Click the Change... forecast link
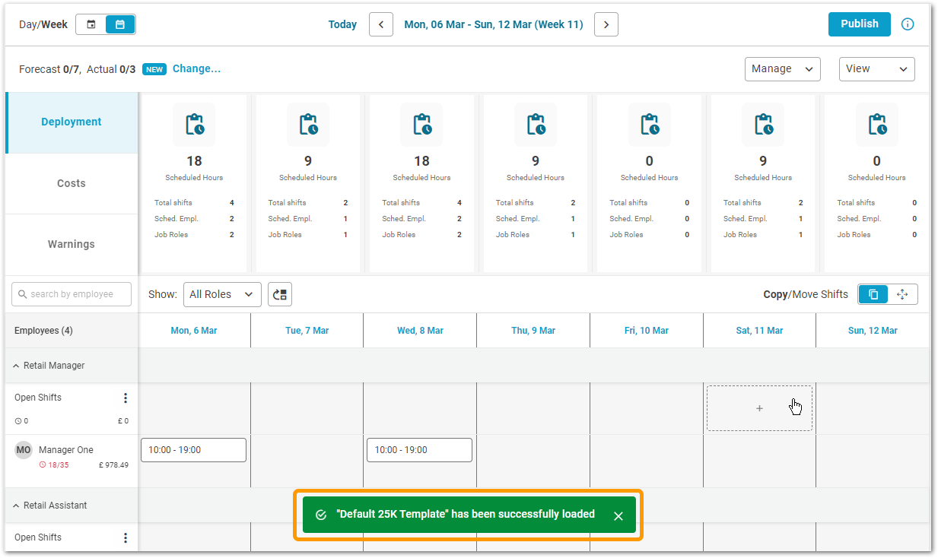The image size is (938, 558). pos(196,68)
